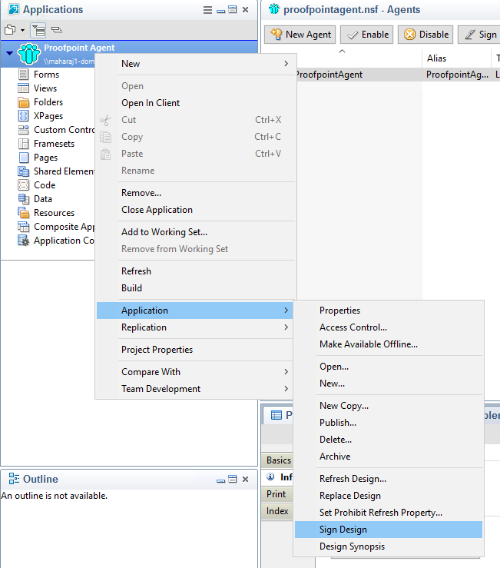Maximize the Outline panel
Image resolution: width=500 pixels, height=568 pixels.
(x=233, y=480)
